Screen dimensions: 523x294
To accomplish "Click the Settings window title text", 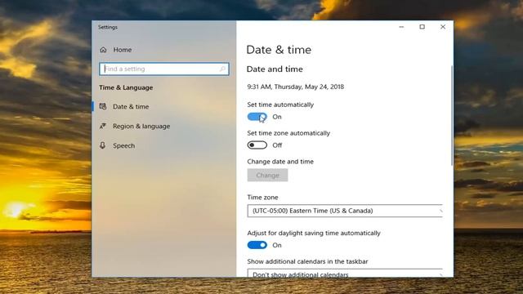I will (108, 27).
